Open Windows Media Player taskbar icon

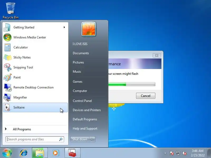coord(55,153)
